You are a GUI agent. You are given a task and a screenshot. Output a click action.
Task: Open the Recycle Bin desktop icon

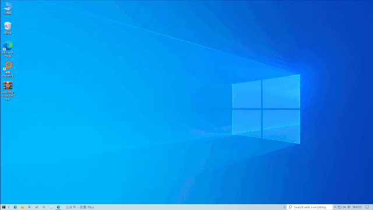tap(8, 28)
